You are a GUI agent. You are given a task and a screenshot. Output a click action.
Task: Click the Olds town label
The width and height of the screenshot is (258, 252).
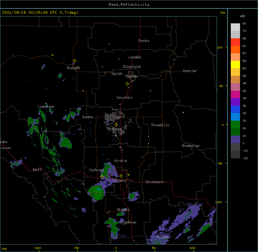(116, 118)
